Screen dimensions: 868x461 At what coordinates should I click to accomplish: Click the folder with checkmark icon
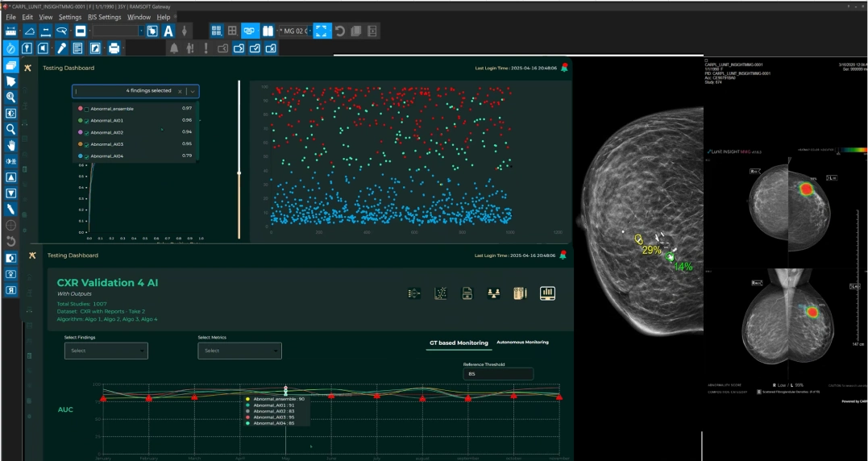[255, 48]
